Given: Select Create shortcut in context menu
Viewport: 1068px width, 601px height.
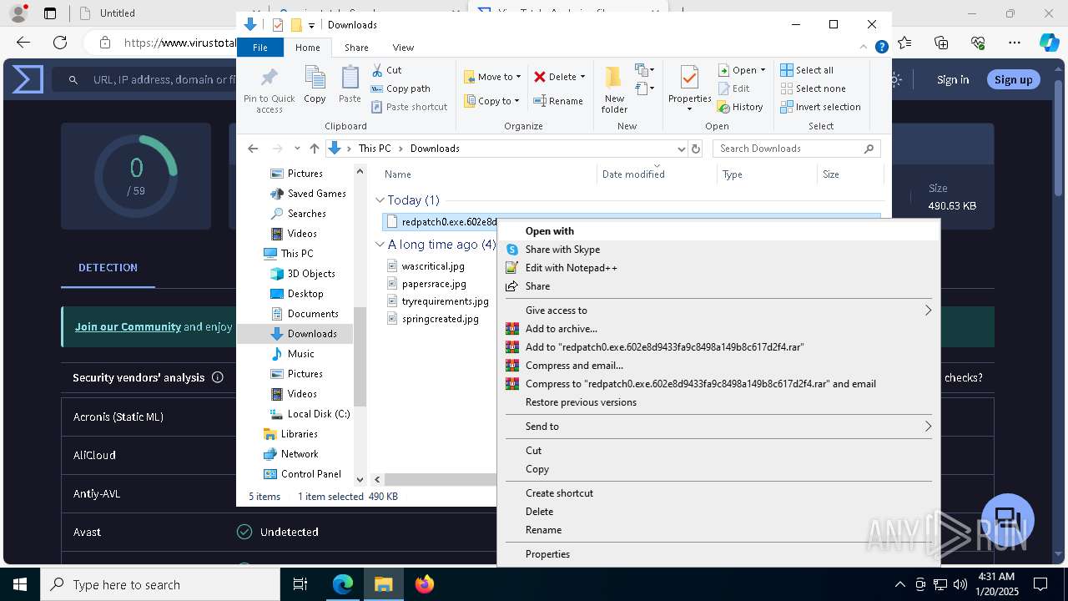Looking at the screenshot, I should point(718,493).
